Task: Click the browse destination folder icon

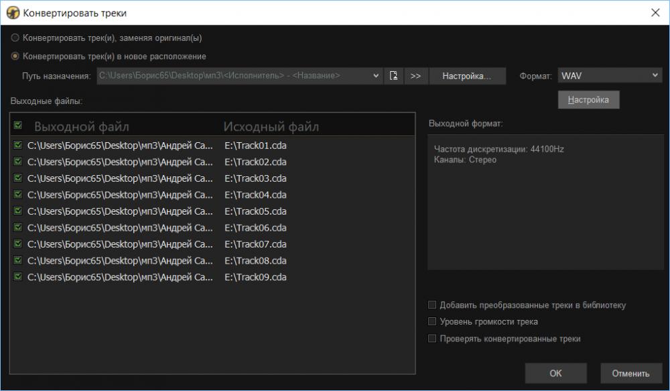Action: coord(393,76)
